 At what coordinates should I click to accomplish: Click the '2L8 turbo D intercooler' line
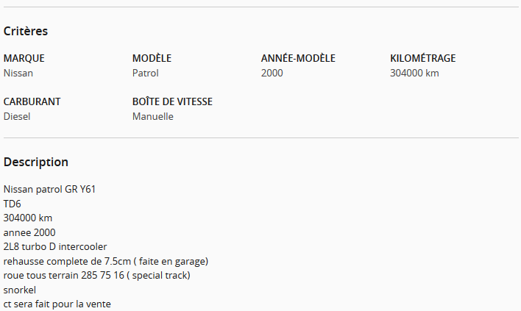[x=55, y=246]
